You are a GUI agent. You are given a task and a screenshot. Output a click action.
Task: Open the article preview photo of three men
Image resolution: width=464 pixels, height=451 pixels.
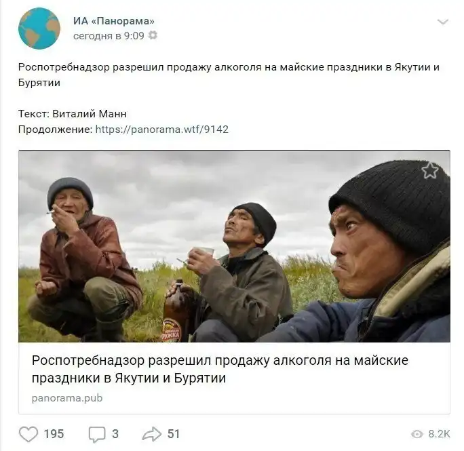(234, 246)
